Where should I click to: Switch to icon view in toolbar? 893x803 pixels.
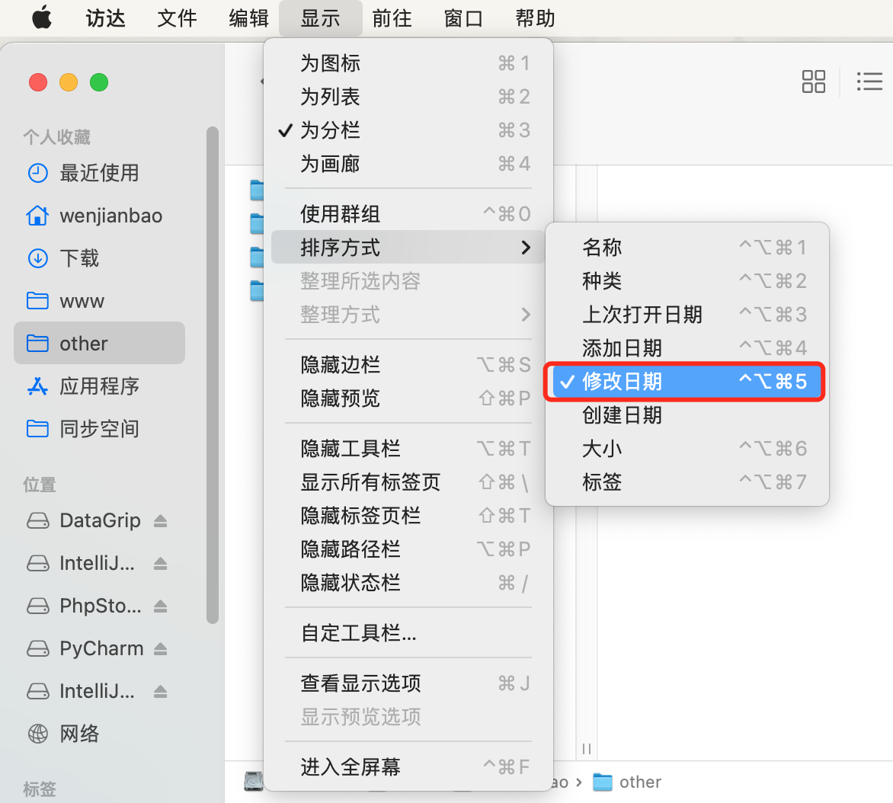813,82
